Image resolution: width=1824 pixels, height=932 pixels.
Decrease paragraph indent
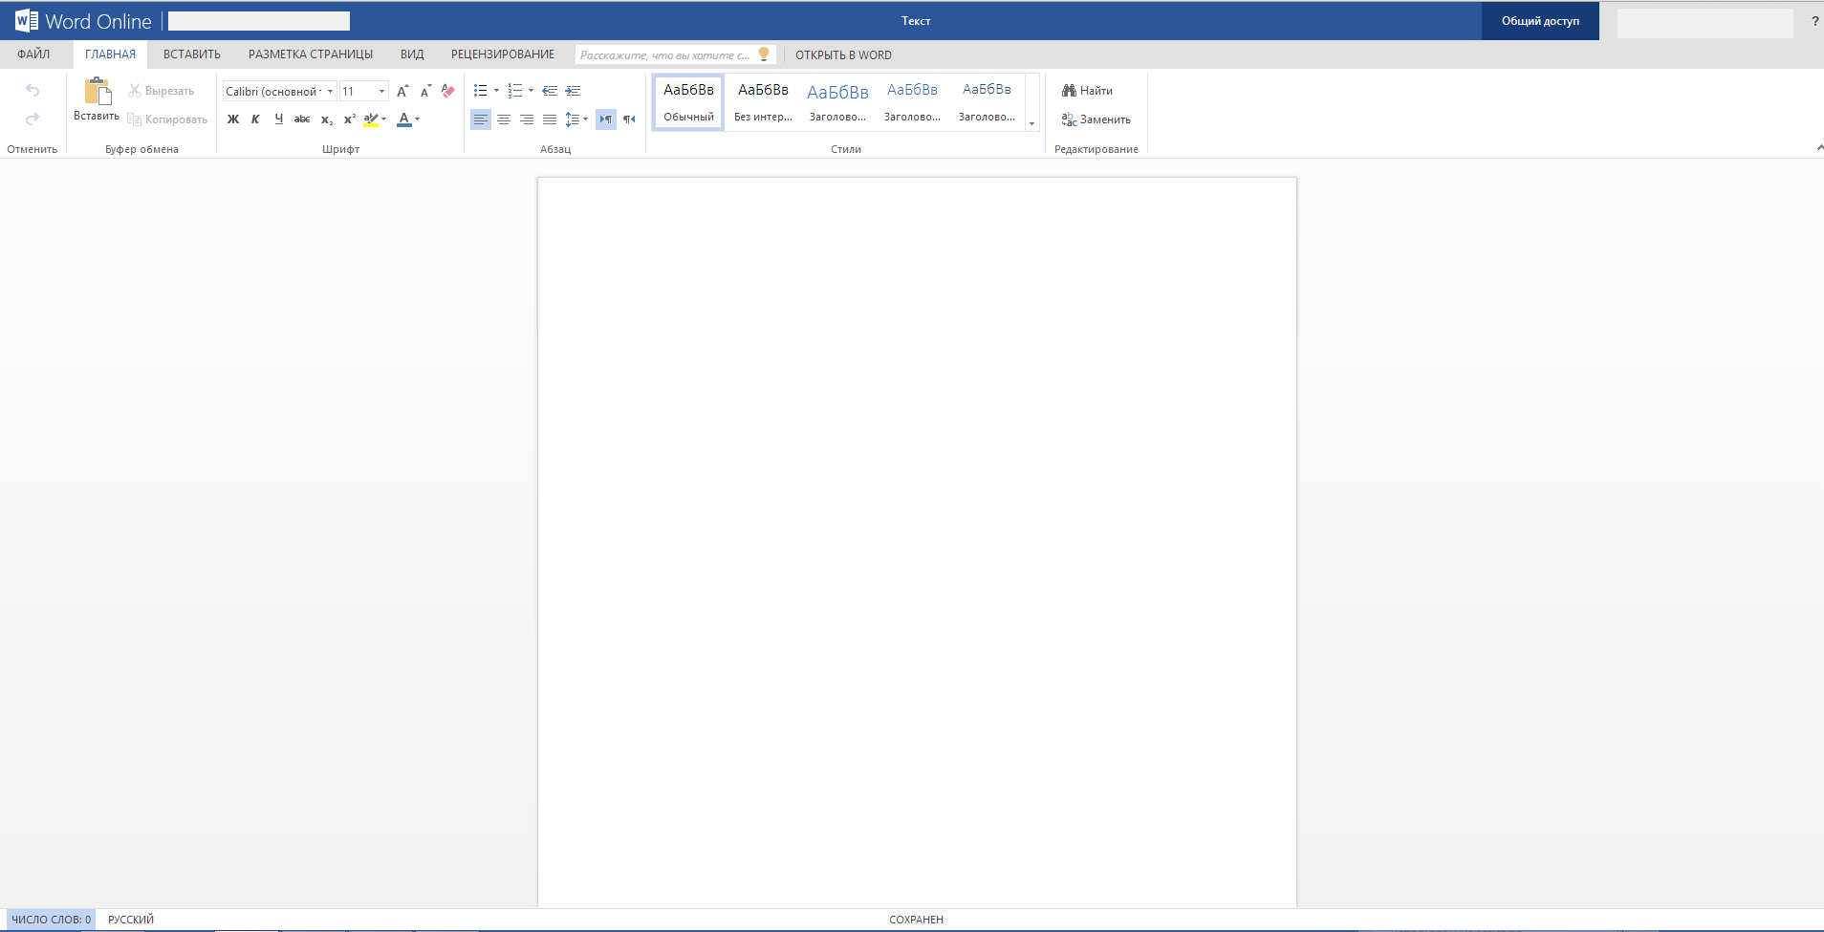coord(550,91)
